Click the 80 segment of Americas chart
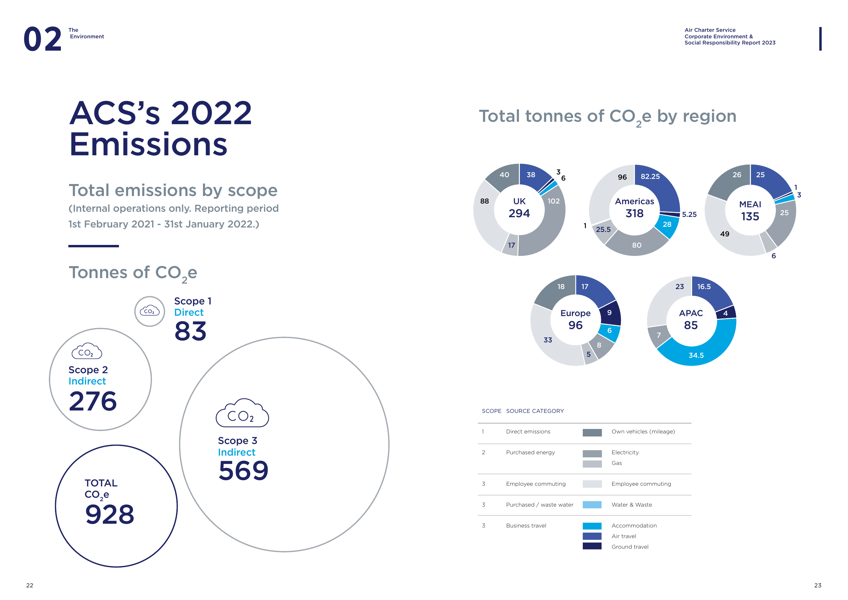The width and height of the screenshot is (848, 600). coord(637,245)
